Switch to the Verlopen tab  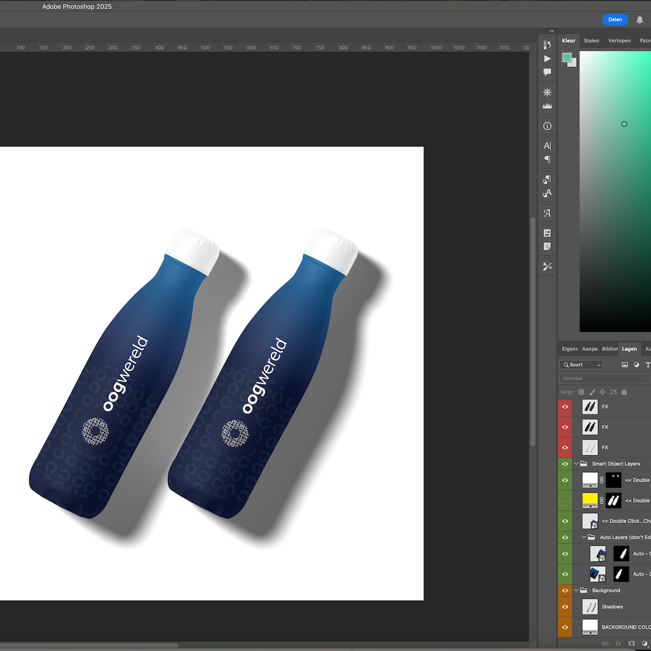click(619, 40)
